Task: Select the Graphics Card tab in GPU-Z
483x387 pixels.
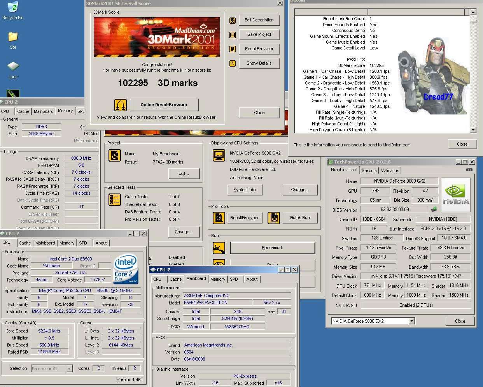Action: click(x=344, y=170)
